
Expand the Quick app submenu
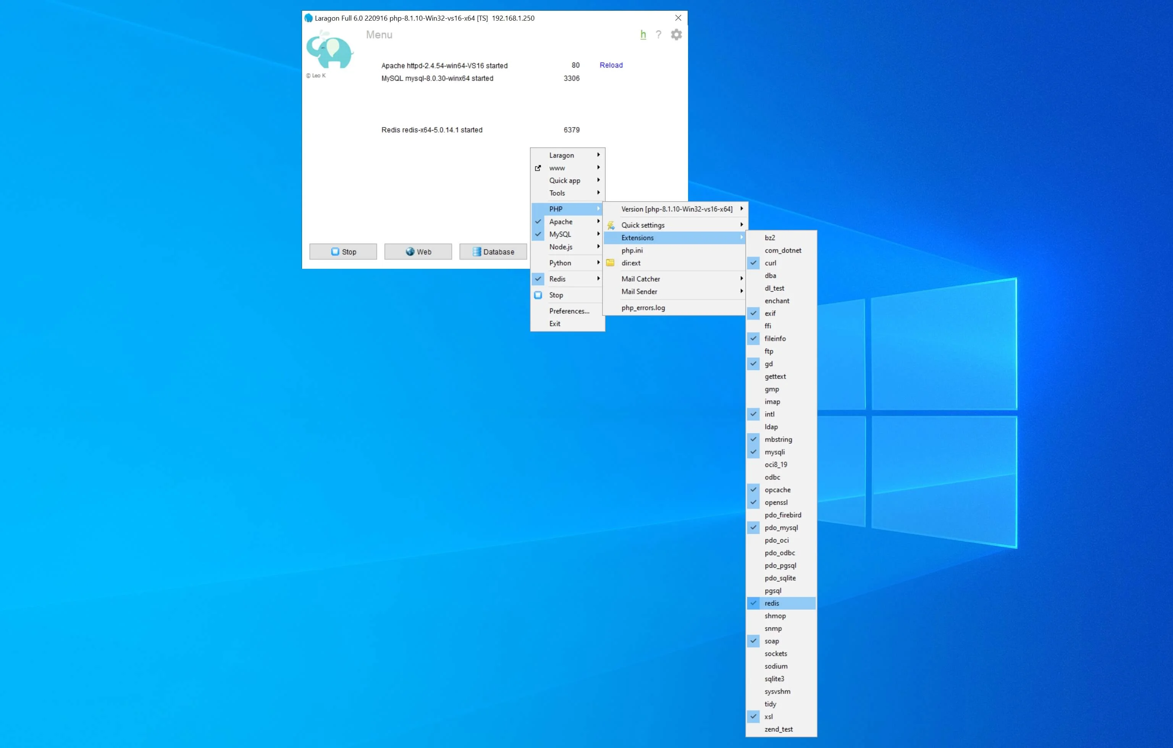point(567,181)
